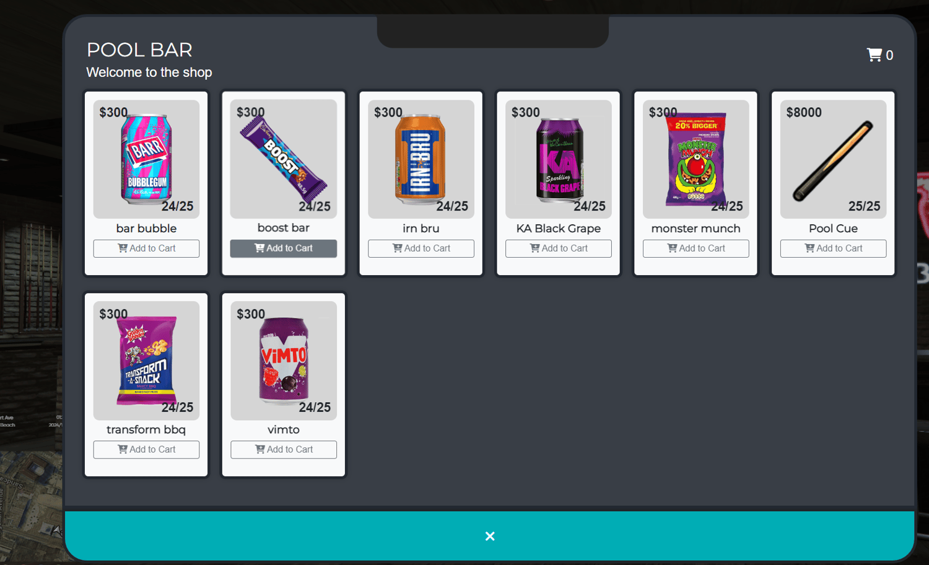
Task: Select the Monster Munch bag image
Action: [x=696, y=159]
